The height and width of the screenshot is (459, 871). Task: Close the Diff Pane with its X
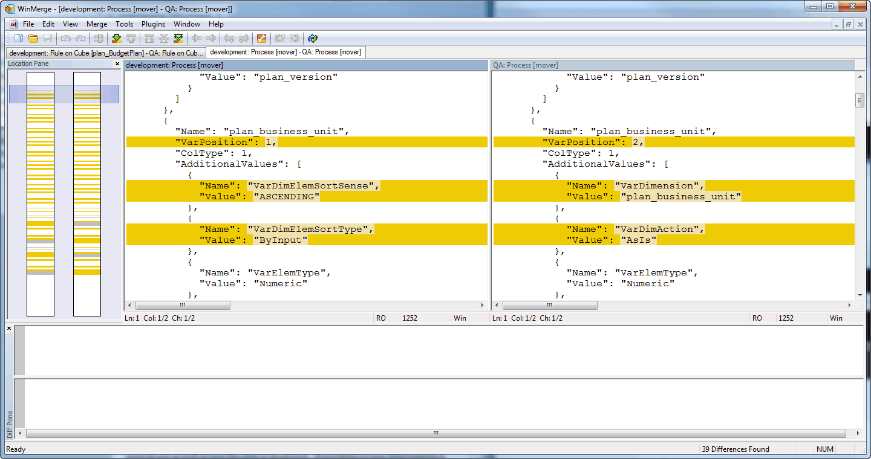(x=9, y=328)
